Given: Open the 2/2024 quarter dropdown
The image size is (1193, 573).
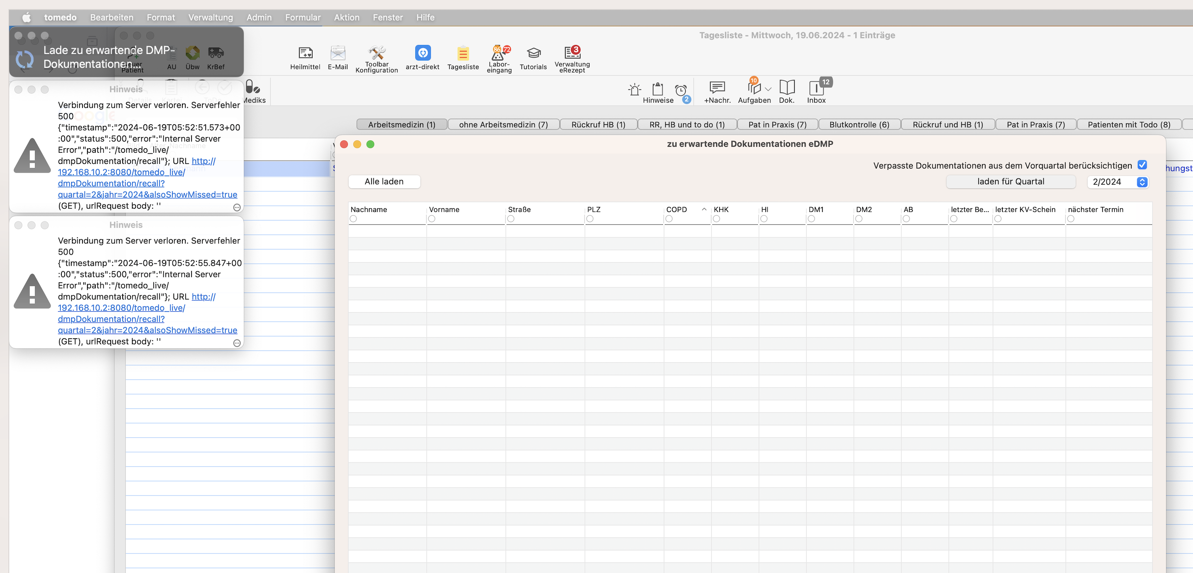Looking at the screenshot, I should 1118,182.
